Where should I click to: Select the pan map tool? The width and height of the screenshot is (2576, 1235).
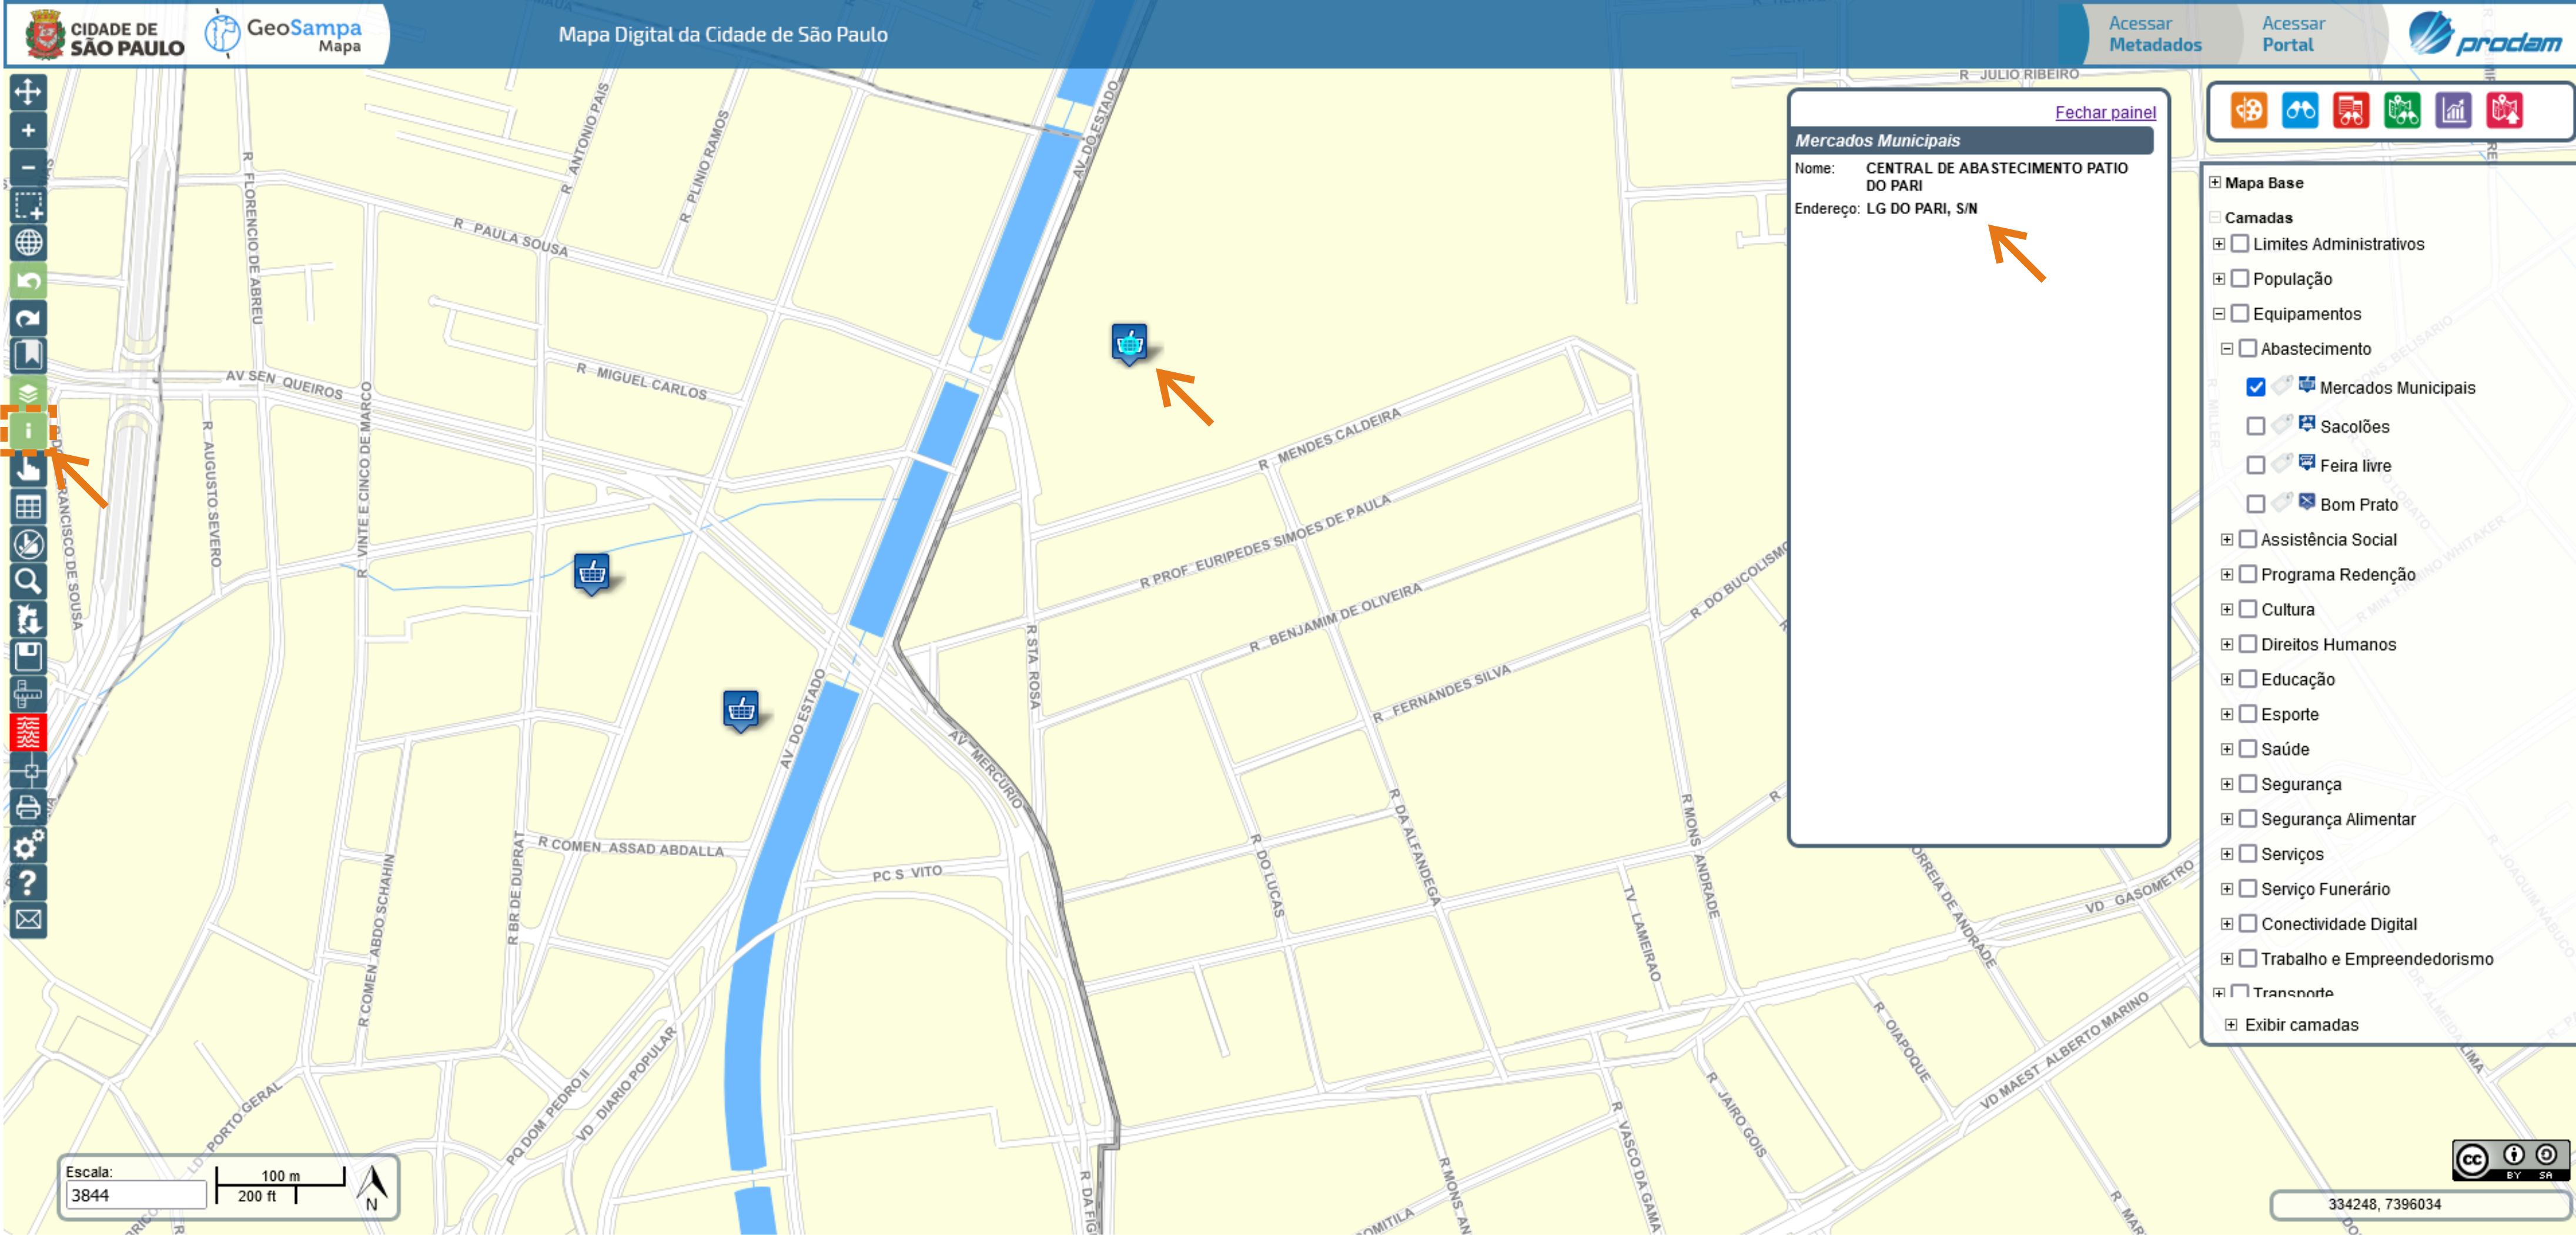tap(28, 93)
